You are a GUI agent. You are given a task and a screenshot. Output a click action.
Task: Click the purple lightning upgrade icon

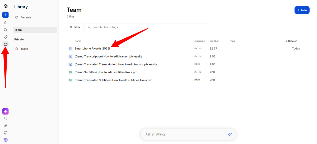click(6, 111)
